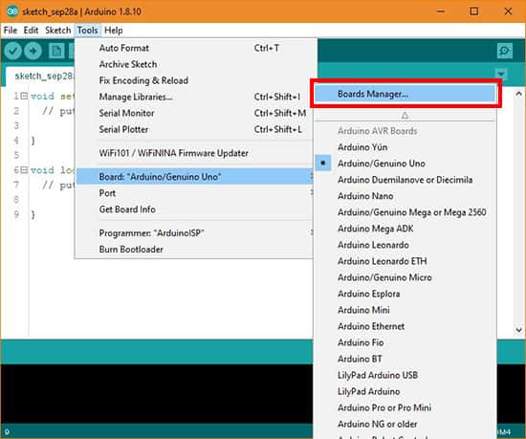Expand the Board submenu entry
The width and height of the screenshot is (526, 439).
tap(194, 176)
